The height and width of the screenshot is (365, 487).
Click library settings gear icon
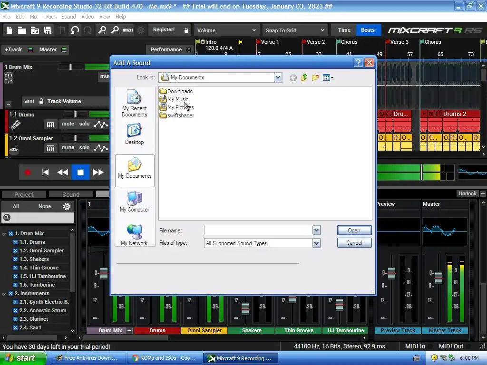click(67, 206)
